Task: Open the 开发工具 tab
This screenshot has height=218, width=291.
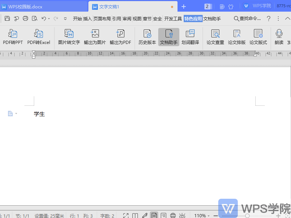Action: point(173,19)
